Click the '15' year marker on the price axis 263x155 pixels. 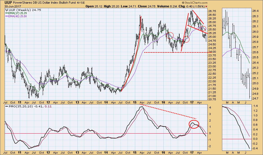(135, 102)
